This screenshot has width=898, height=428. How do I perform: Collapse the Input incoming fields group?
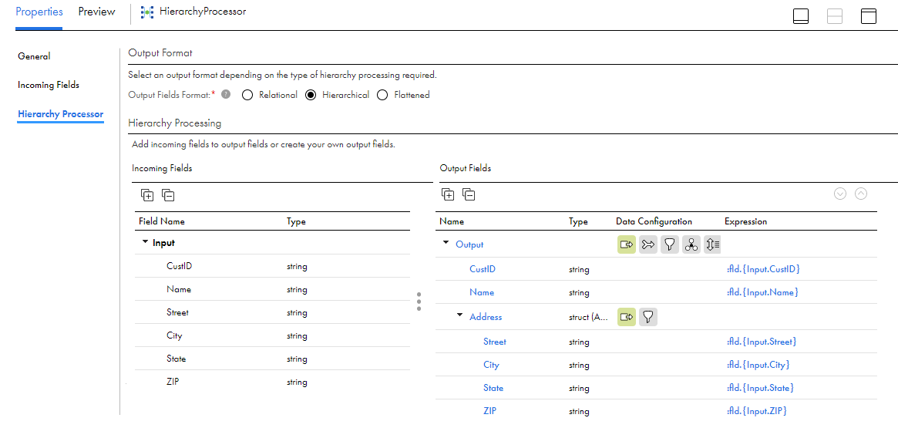(145, 242)
